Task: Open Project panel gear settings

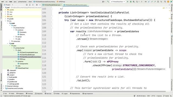Action: pos(37,5)
